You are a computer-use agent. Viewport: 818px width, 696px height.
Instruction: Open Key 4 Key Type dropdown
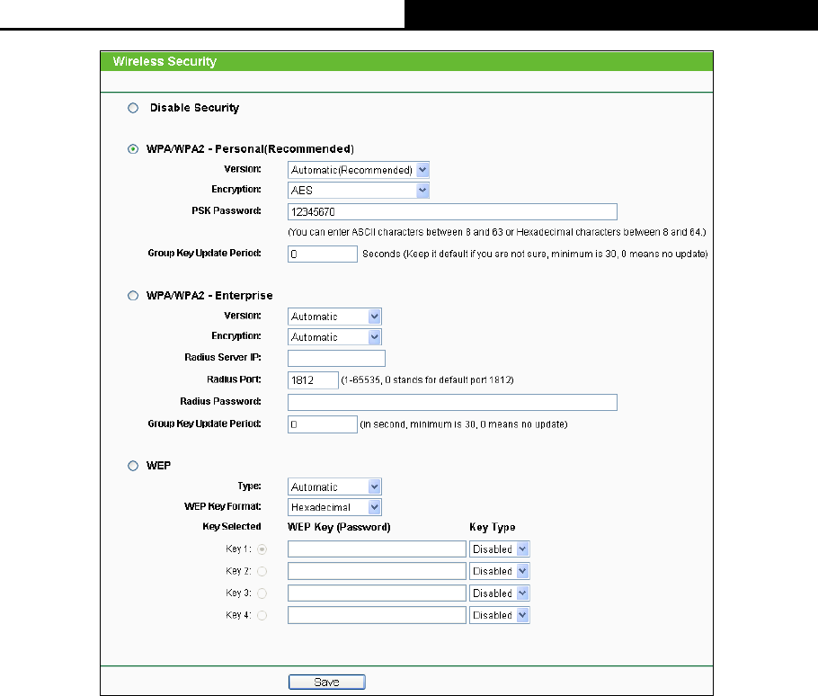click(x=500, y=615)
